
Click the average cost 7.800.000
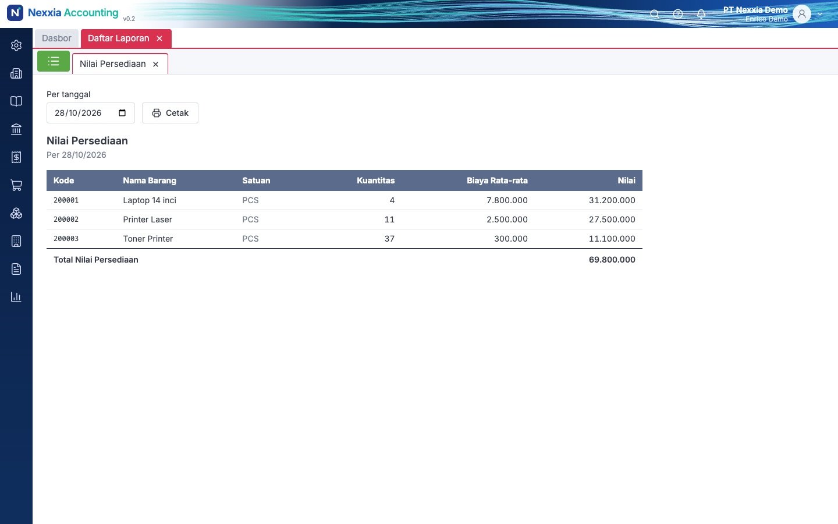507,200
